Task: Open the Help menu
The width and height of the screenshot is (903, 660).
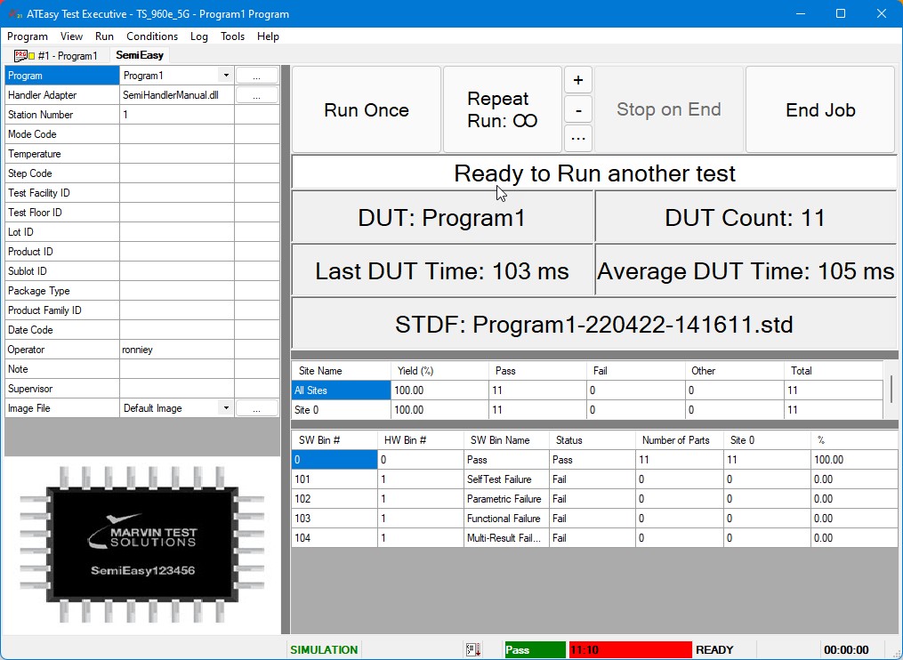Action: (268, 36)
